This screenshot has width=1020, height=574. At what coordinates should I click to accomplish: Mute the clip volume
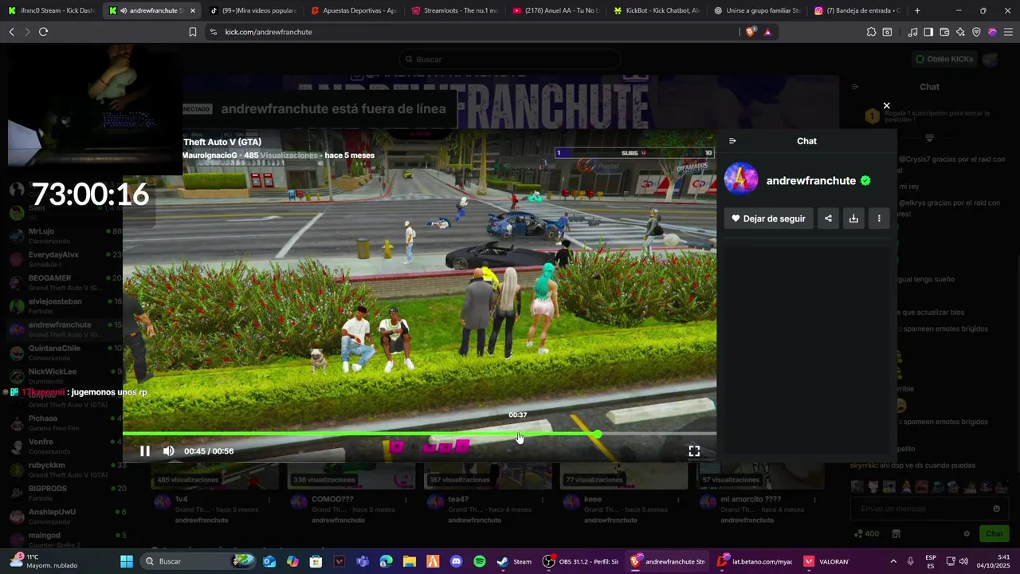(x=169, y=451)
